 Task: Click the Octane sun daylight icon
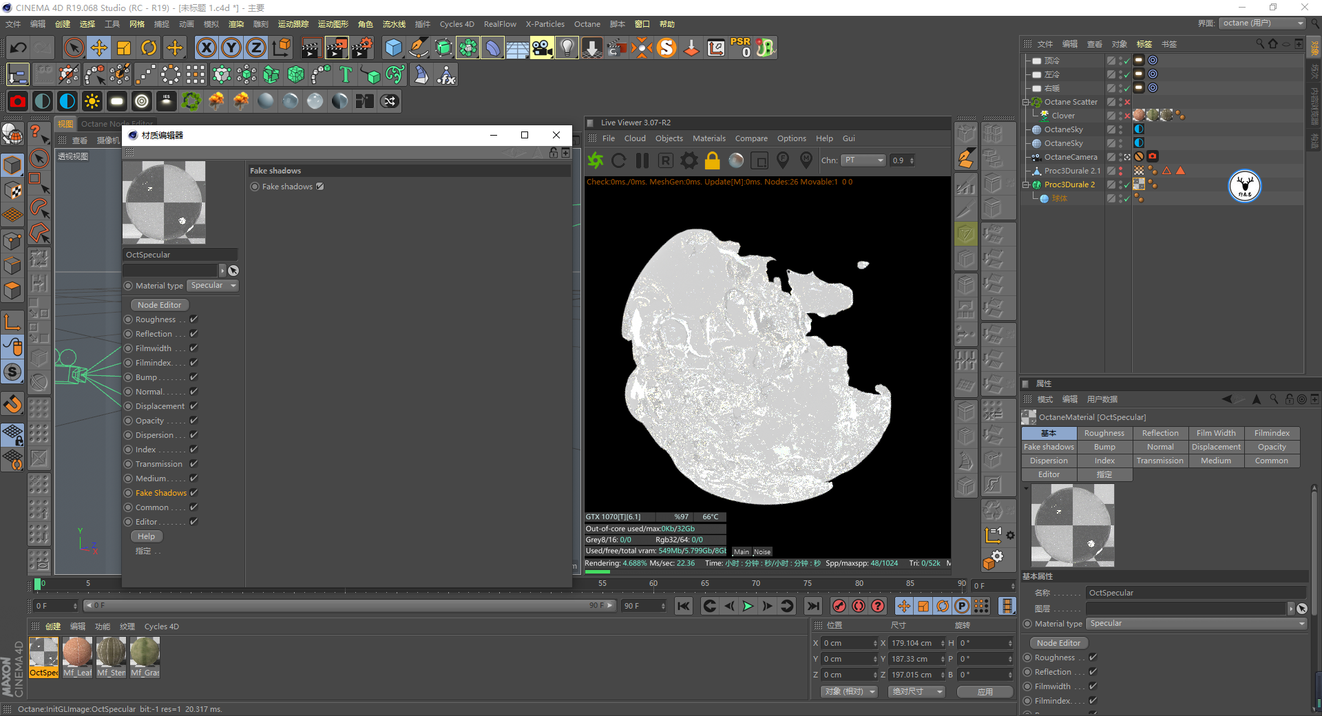[92, 101]
